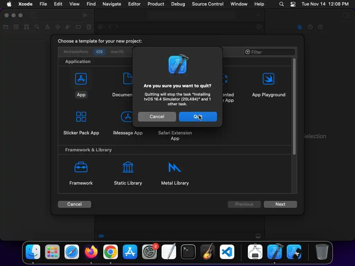The height and width of the screenshot is (266, 355).
Task: Select the App template icon
Action: [x=81, y=79]
